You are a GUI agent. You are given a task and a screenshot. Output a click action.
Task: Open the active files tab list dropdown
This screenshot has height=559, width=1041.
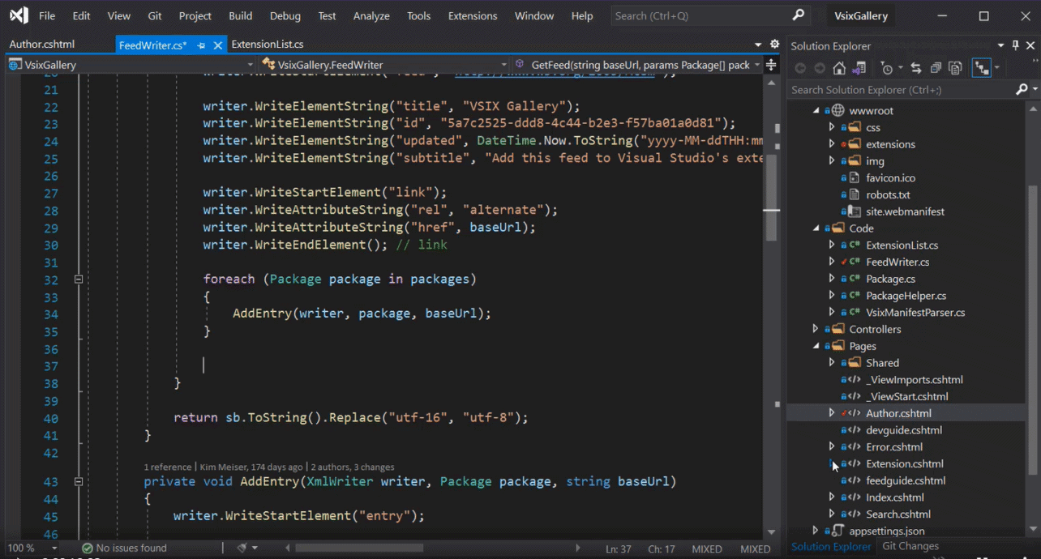click(758, 45)
